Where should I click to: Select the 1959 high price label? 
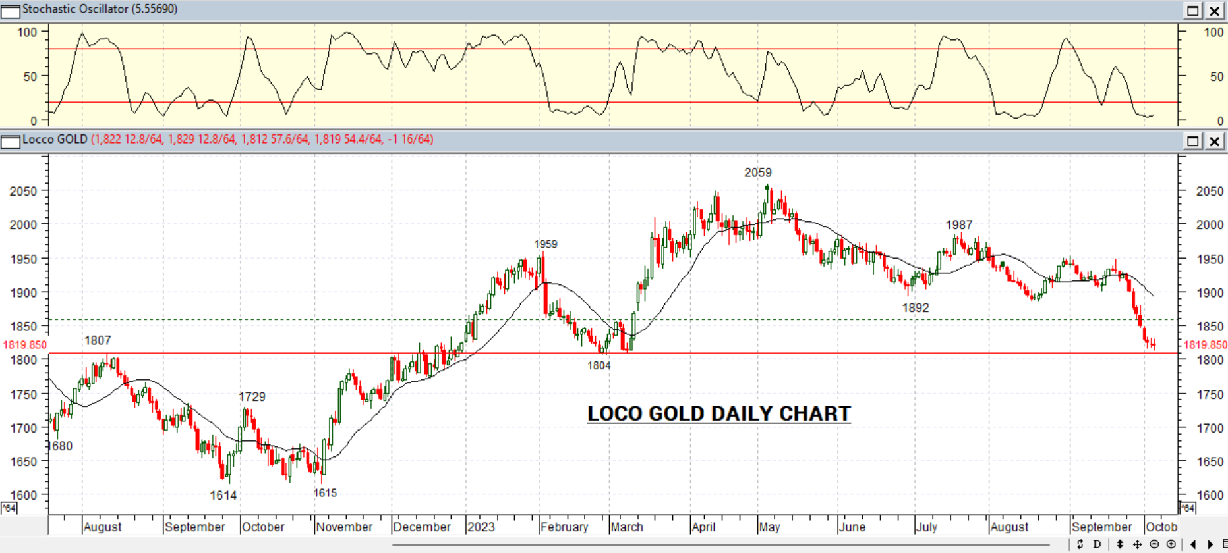546,244
